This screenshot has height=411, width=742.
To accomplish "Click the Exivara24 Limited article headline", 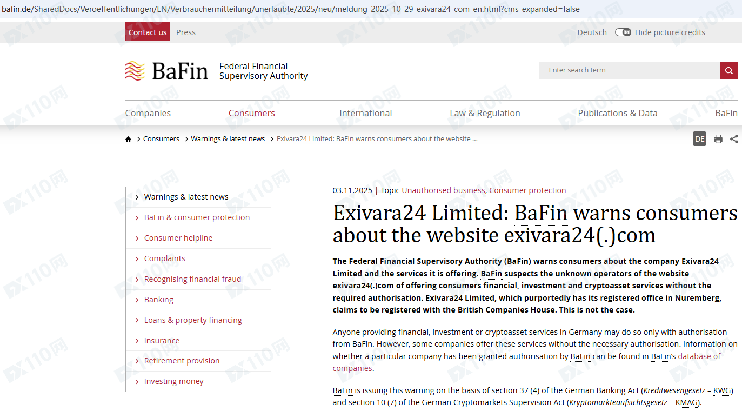I will point(535,224).
